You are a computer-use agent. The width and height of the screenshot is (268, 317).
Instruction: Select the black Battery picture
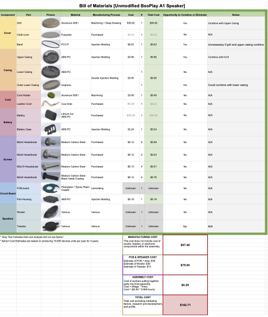51,115
